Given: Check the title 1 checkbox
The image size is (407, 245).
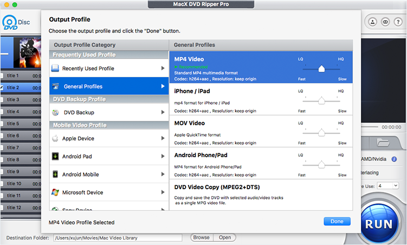Looking at the screenshot, I should (x=3, y=76).
